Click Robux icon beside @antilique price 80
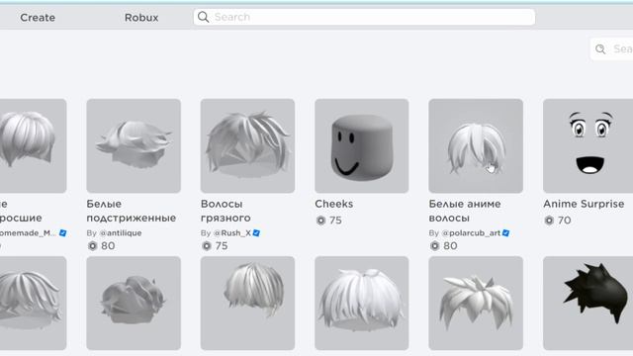Viewport: 633px width, 356px height. tap(92, 246)
